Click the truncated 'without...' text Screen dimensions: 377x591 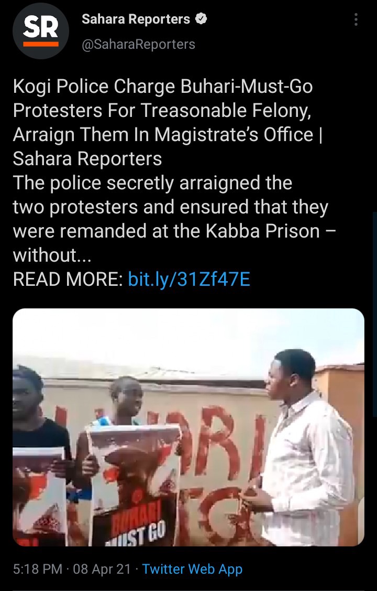52,255
